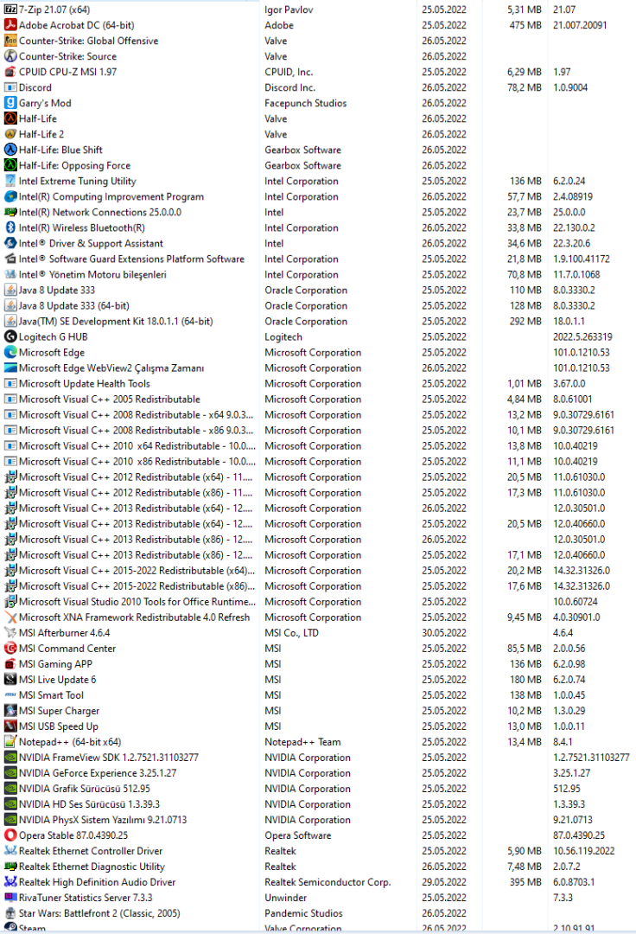Select NVIDIA Grafik Sürücüsü 512.95 entry

click(x=85, y=789)
